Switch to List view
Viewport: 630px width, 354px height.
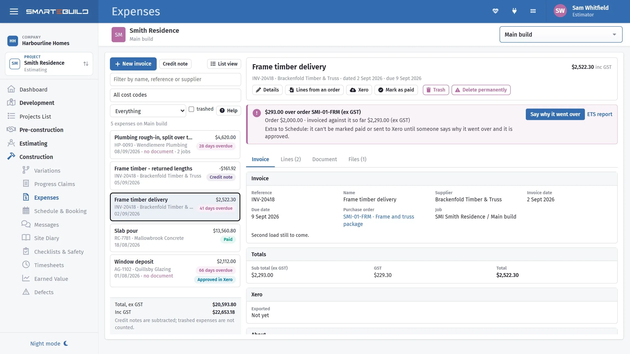(224, 64)
